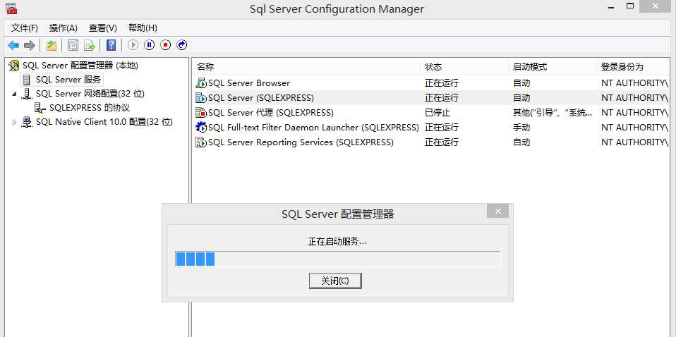Select SQL Server 网络配置(32 位) label

(90, 94)
